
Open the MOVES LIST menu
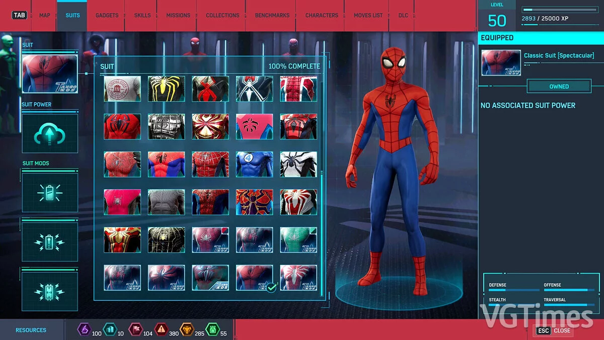pyautogui.click(x=367, y=15)
